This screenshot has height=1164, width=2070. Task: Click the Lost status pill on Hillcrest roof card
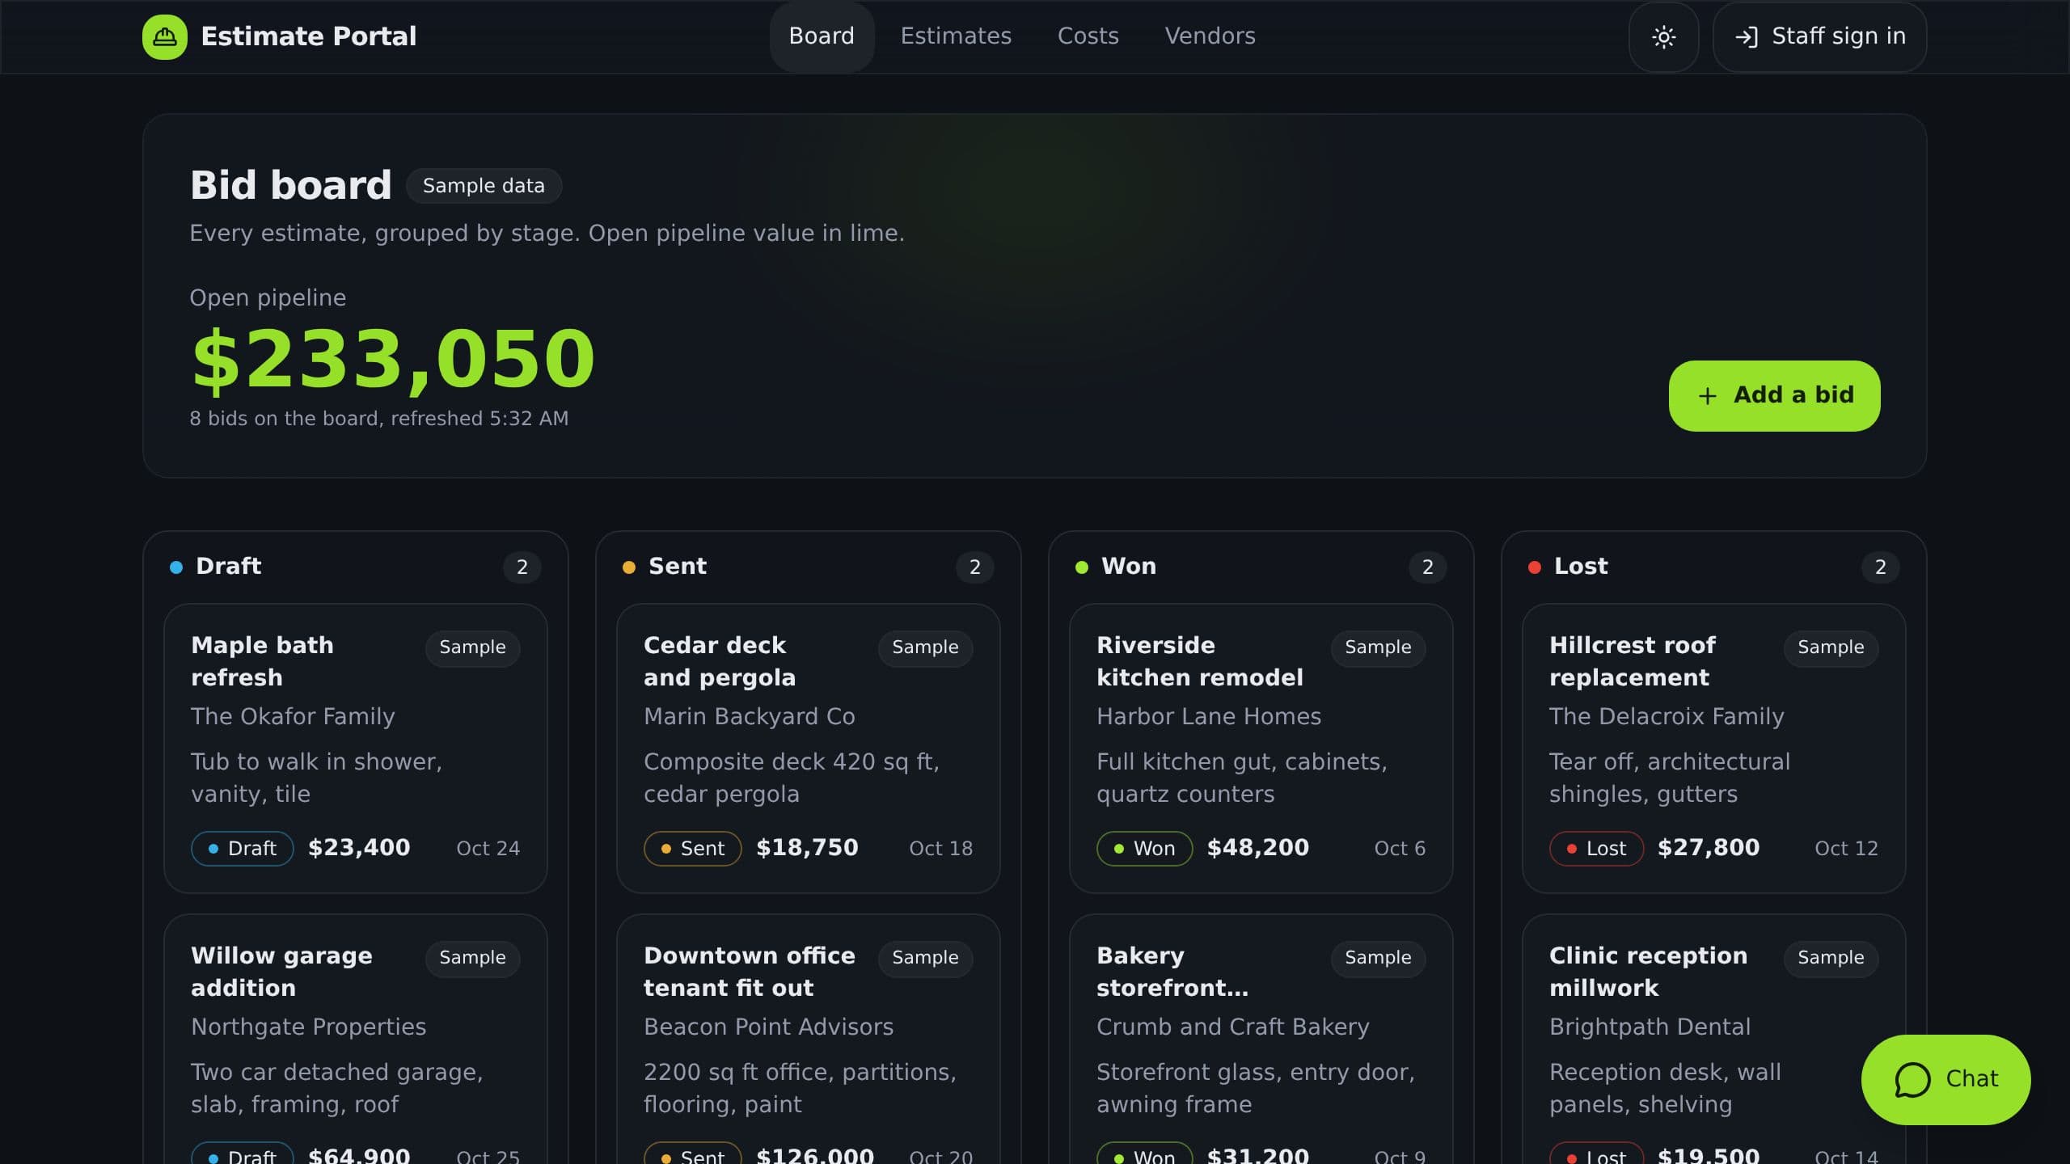(1596, 849)
